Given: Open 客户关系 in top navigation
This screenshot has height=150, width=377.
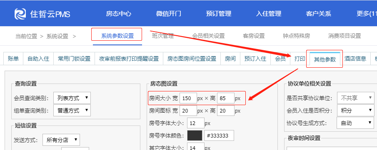Looking at the screenshot, I should pos(319,14).
